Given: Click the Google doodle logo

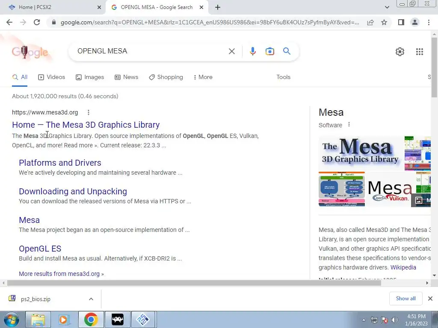Looking at the screenshot, I should (x=30, y=52).
